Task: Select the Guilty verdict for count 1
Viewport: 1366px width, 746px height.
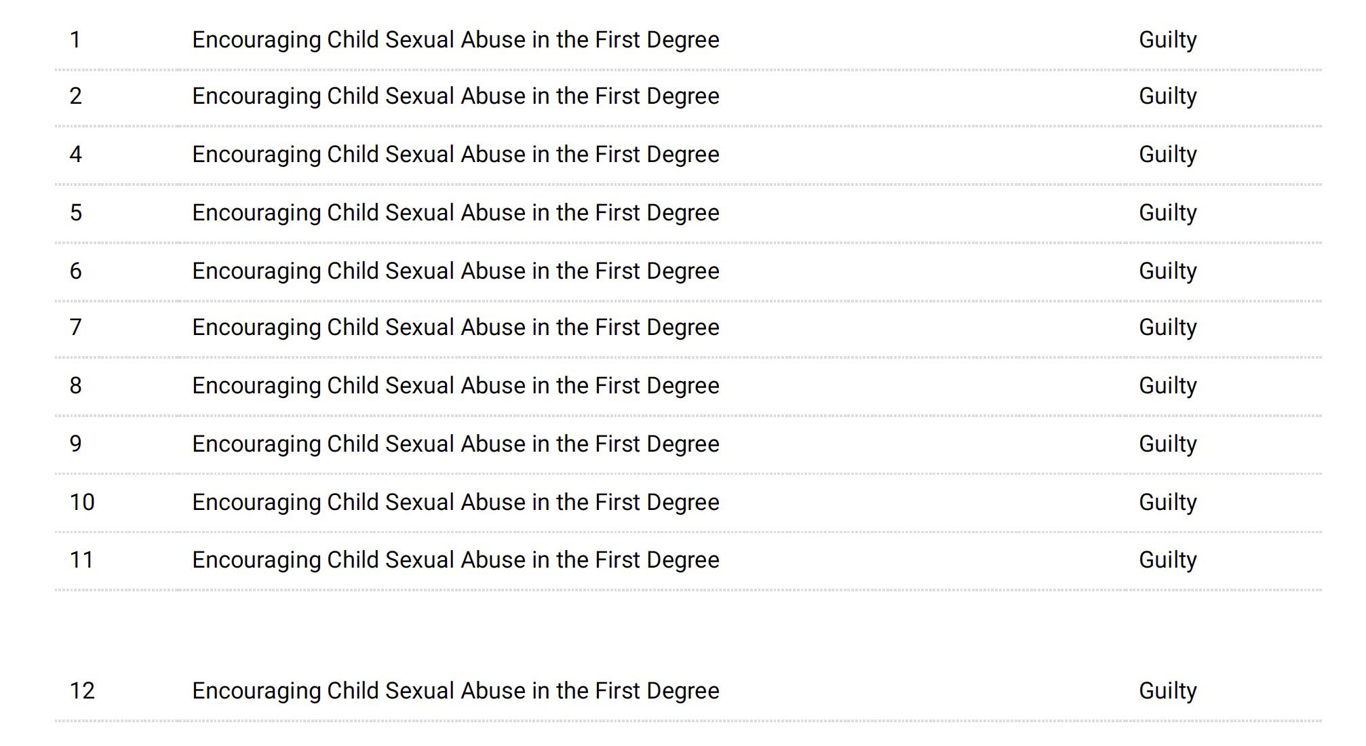Action: [x=1167, y=40]
